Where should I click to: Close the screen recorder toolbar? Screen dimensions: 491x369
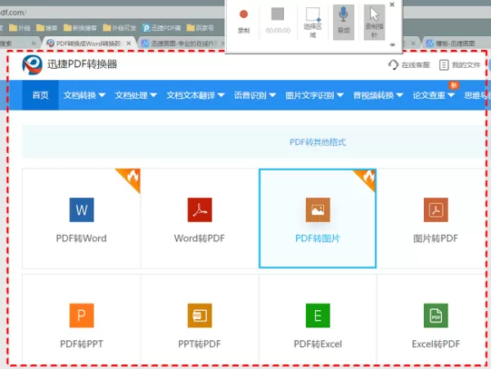[x=392, y=5]
